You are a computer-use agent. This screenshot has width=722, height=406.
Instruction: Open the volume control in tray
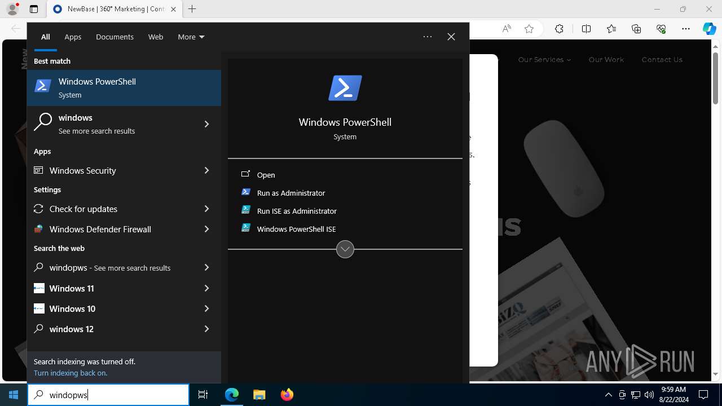(x=649, y=395)
